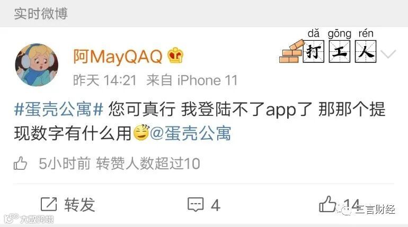The image size is (408, 227).
Task: Tap the 转发 label
Action: pos(79,205)
